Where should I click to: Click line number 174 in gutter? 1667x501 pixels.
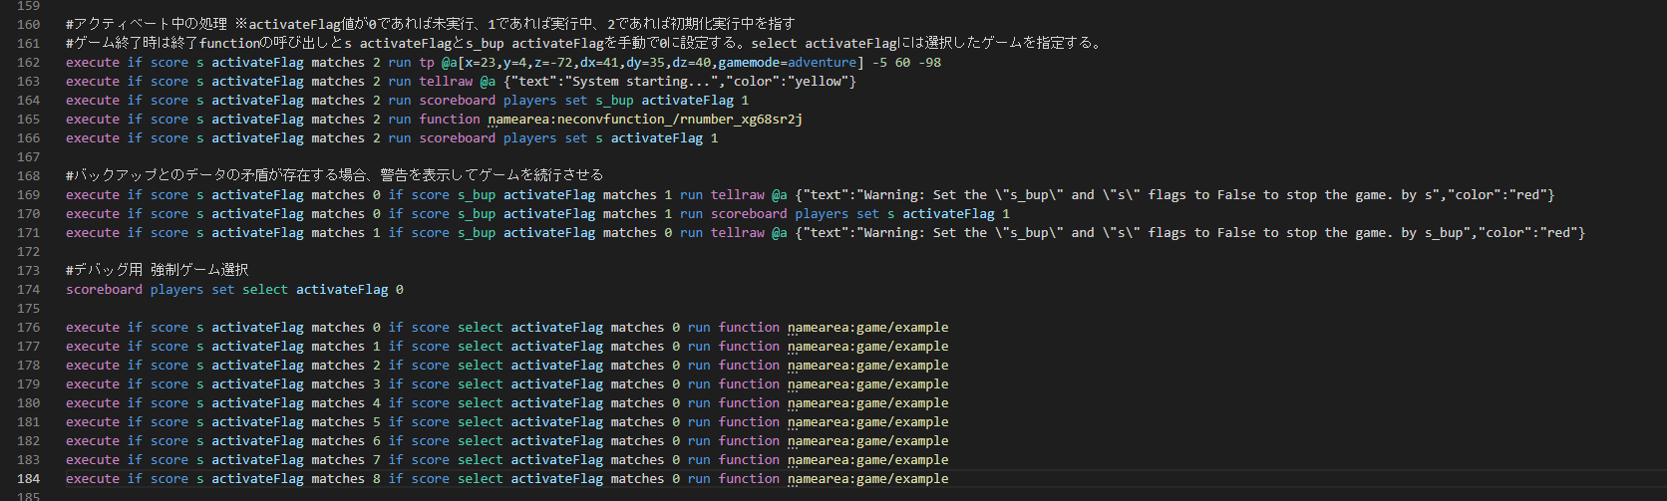click(x=28, y=290)
